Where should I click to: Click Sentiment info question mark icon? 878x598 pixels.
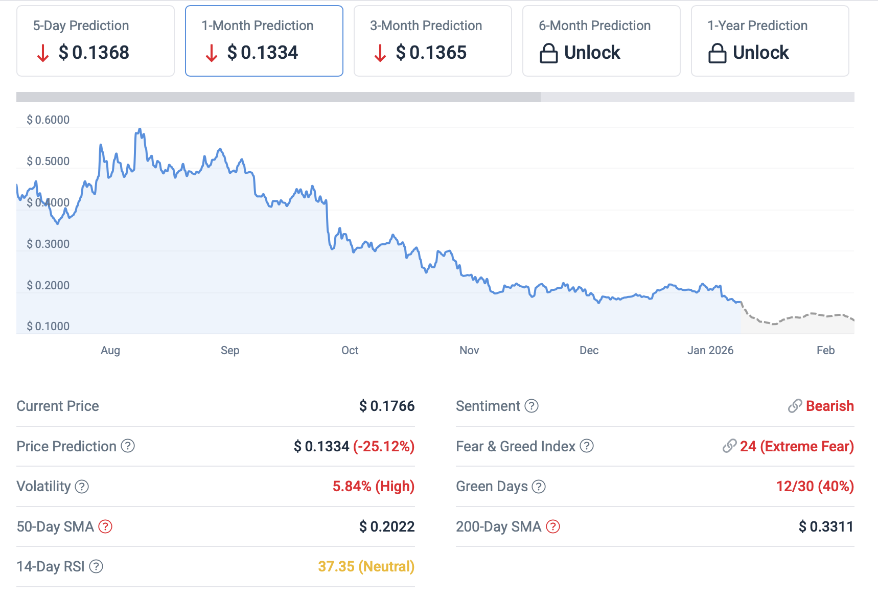coord(532,406)
